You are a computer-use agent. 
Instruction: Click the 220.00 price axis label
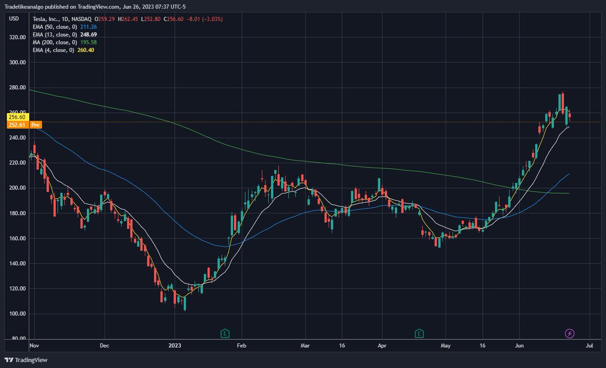(x=17, y=163)
